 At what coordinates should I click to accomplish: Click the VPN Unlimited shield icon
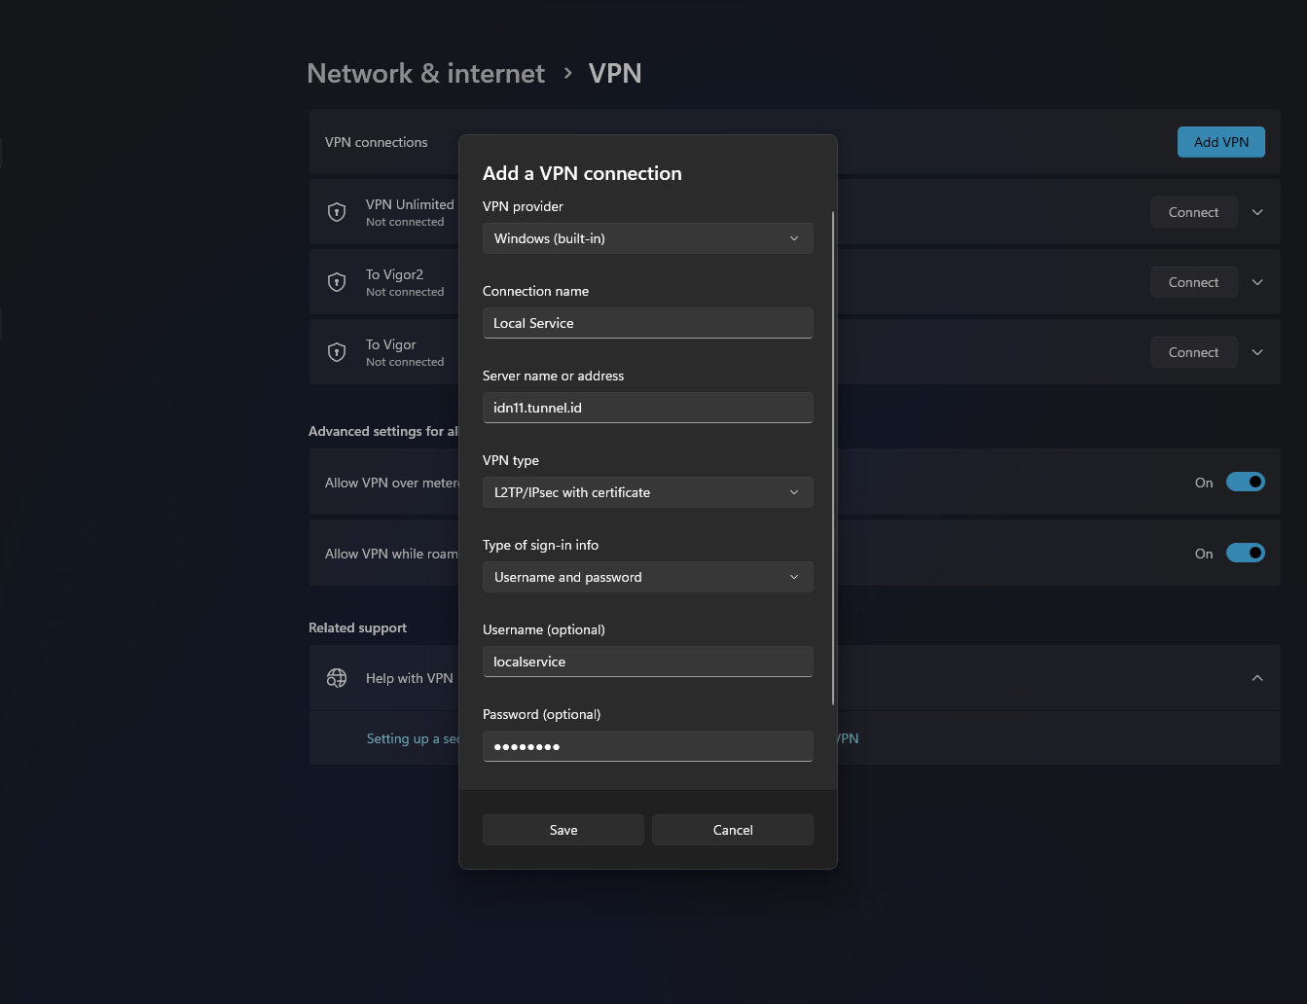(337, 211)
